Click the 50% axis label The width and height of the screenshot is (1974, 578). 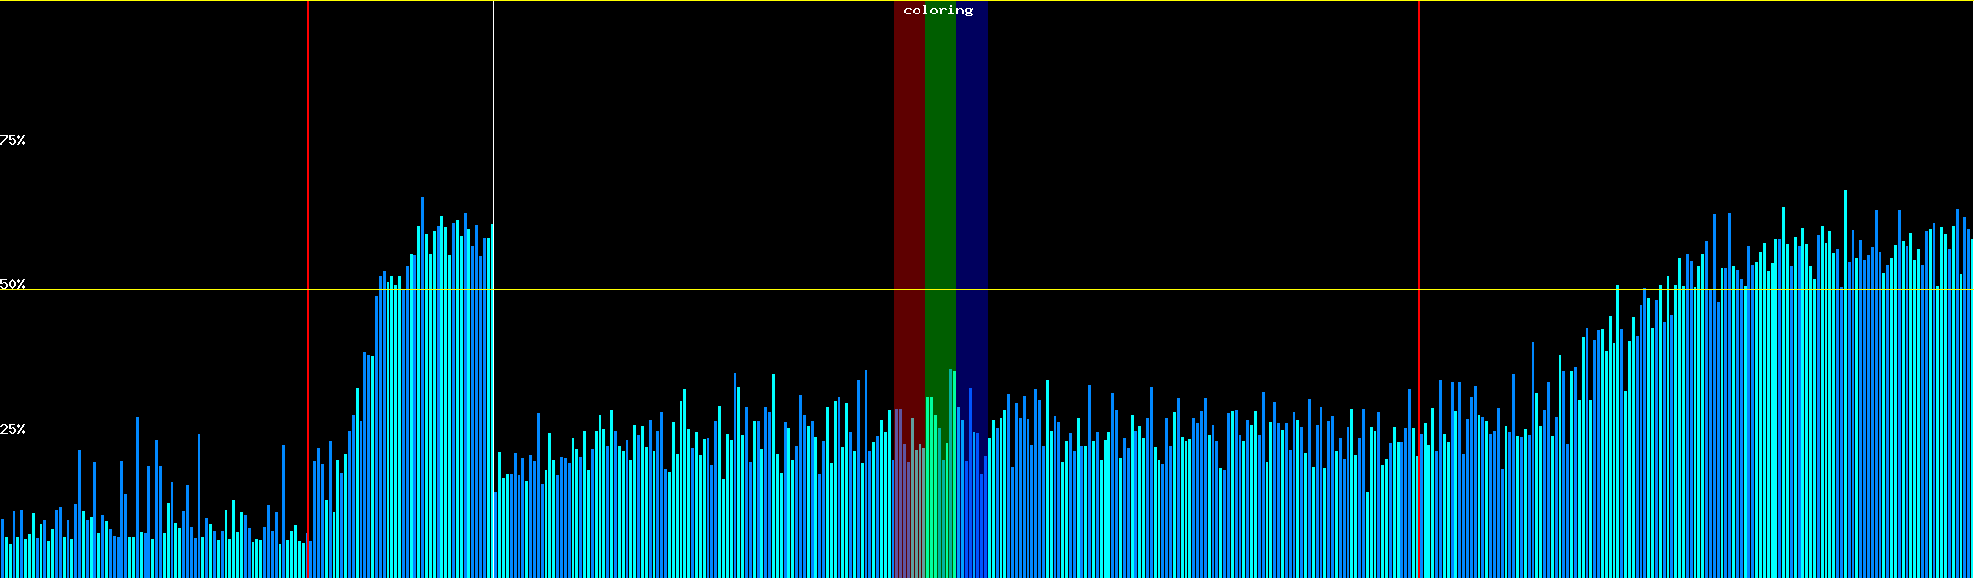click(x=13, y=284)
